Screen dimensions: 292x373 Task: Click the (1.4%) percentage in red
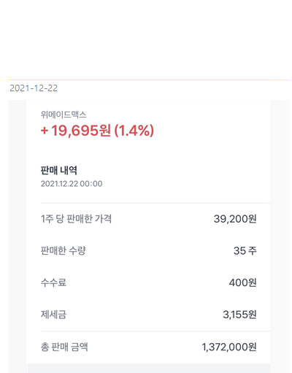click(x=134, y=131)
